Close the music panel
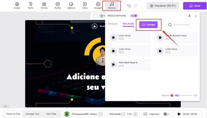207x118 pixels. click(196, 16)
